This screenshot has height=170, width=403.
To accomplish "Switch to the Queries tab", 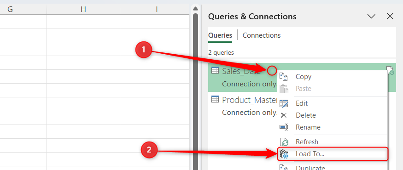I will click(220, 35).
